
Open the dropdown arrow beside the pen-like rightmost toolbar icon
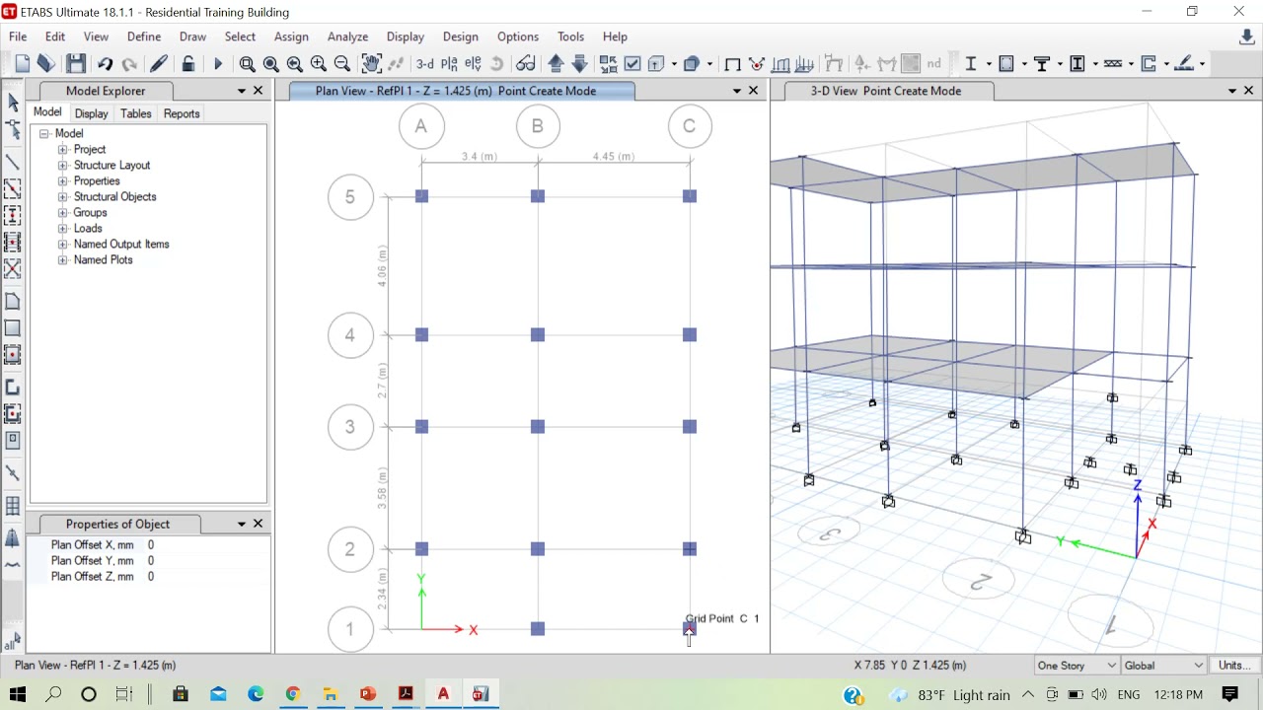[1202, 64]
